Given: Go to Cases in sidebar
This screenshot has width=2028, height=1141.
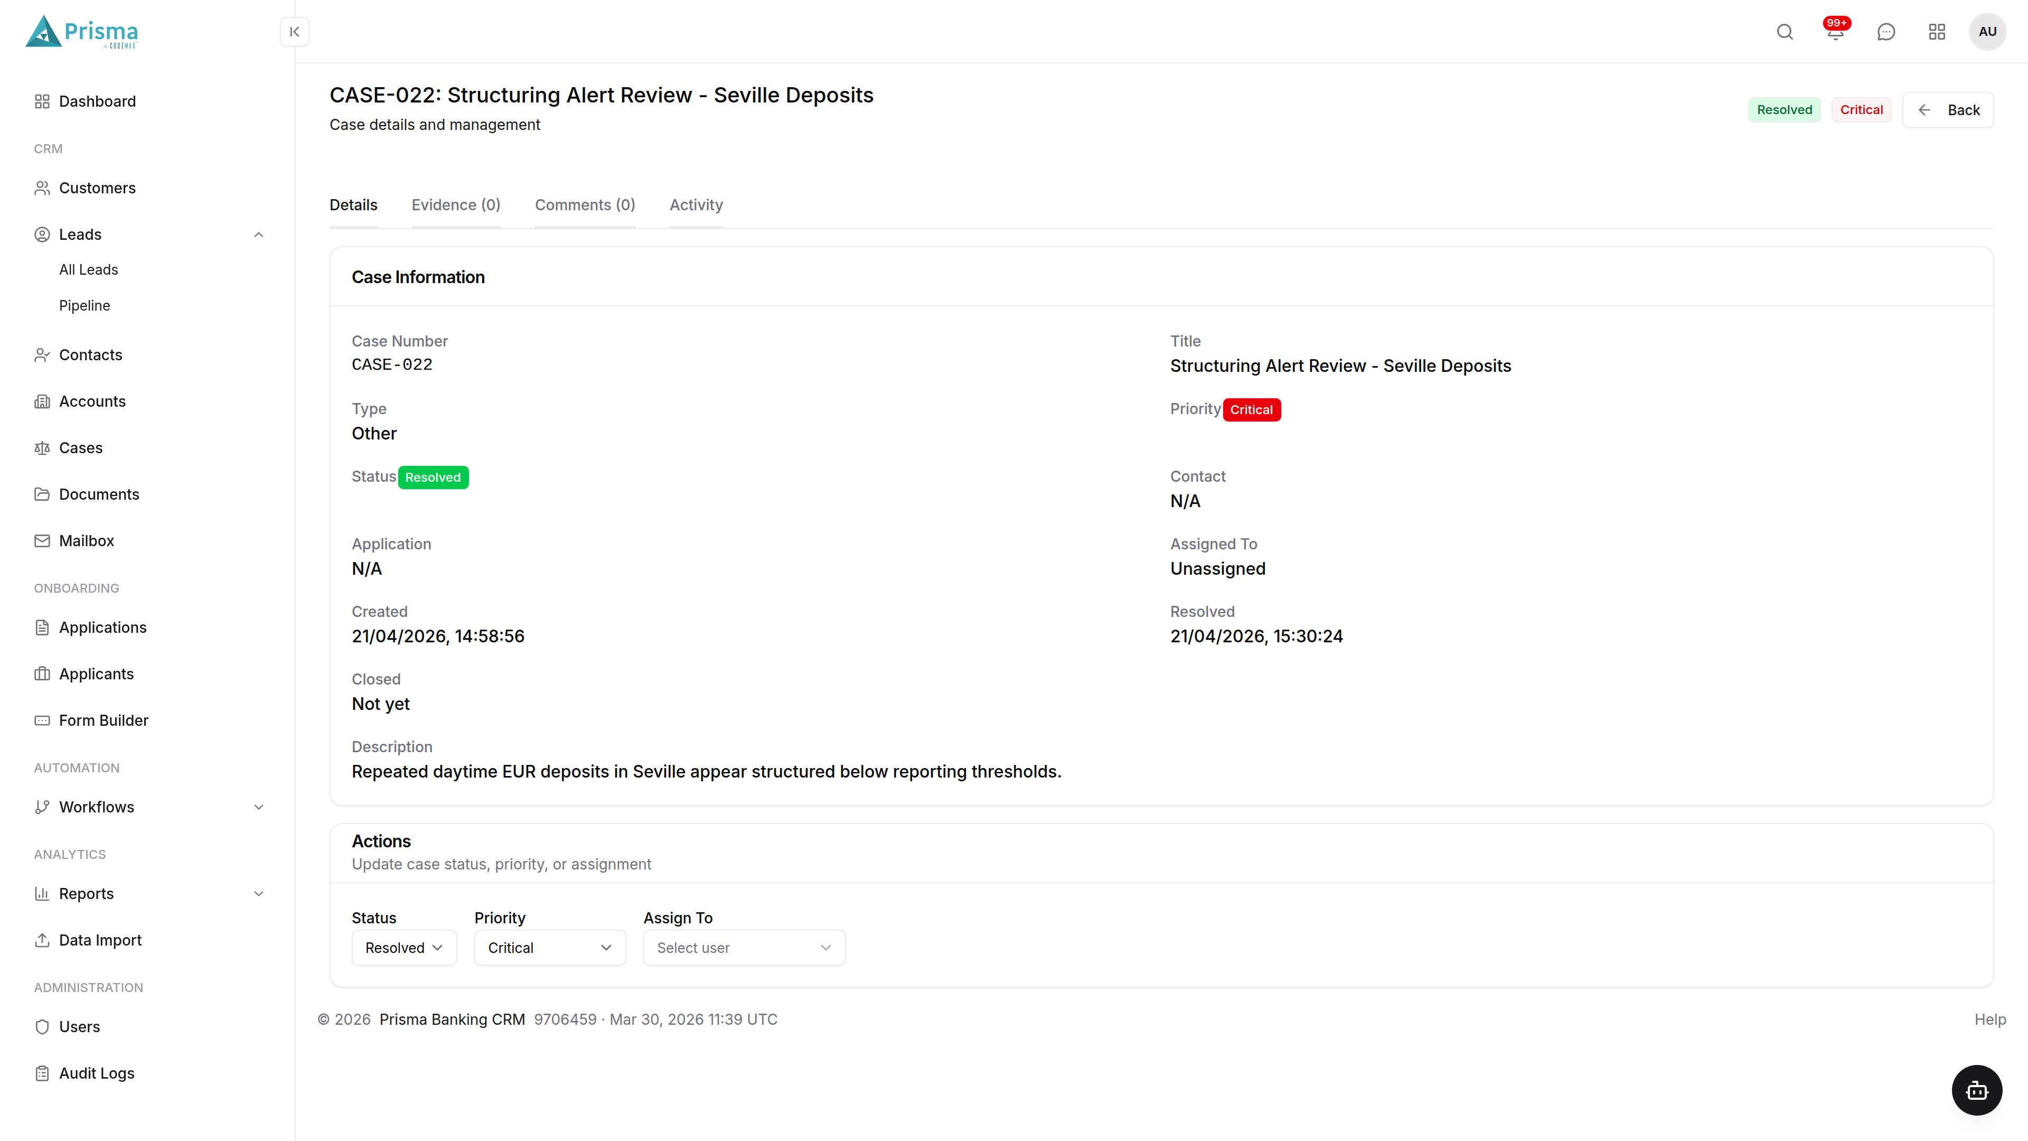Looking at the screenshot, I should [x=80, y=448].
